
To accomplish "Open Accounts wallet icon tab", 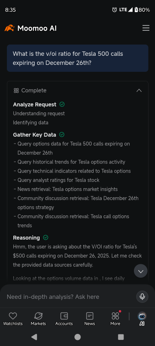I will click(x=64, y=319).
